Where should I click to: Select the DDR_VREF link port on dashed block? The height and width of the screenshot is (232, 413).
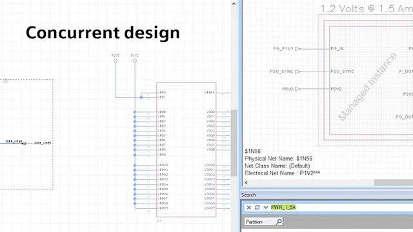(25, 143)
